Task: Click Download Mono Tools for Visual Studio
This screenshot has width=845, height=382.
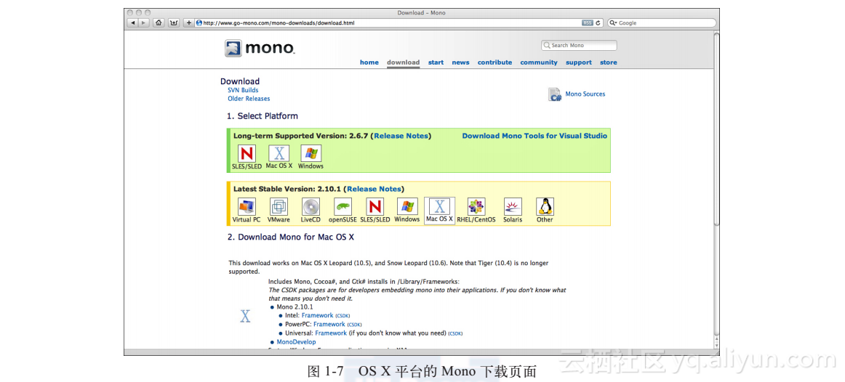Action: (534, 136)
